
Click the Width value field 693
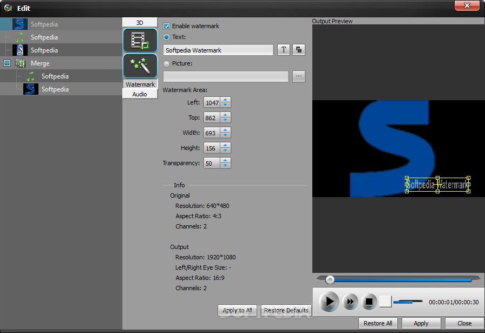point(212,133)
